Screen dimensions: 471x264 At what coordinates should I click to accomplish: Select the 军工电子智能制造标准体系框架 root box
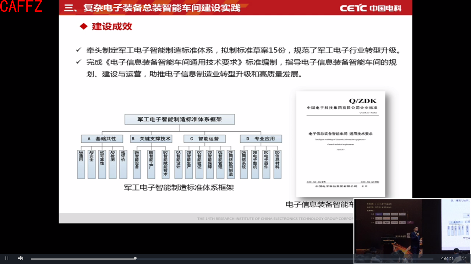tap(179, 119)
